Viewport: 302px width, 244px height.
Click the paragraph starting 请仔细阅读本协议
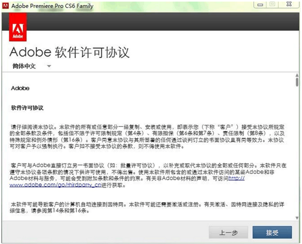[147, 137]
